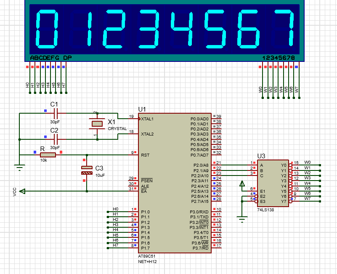Select the 8-digit seven-segment display
337x274 pixels.
(165, 31)
